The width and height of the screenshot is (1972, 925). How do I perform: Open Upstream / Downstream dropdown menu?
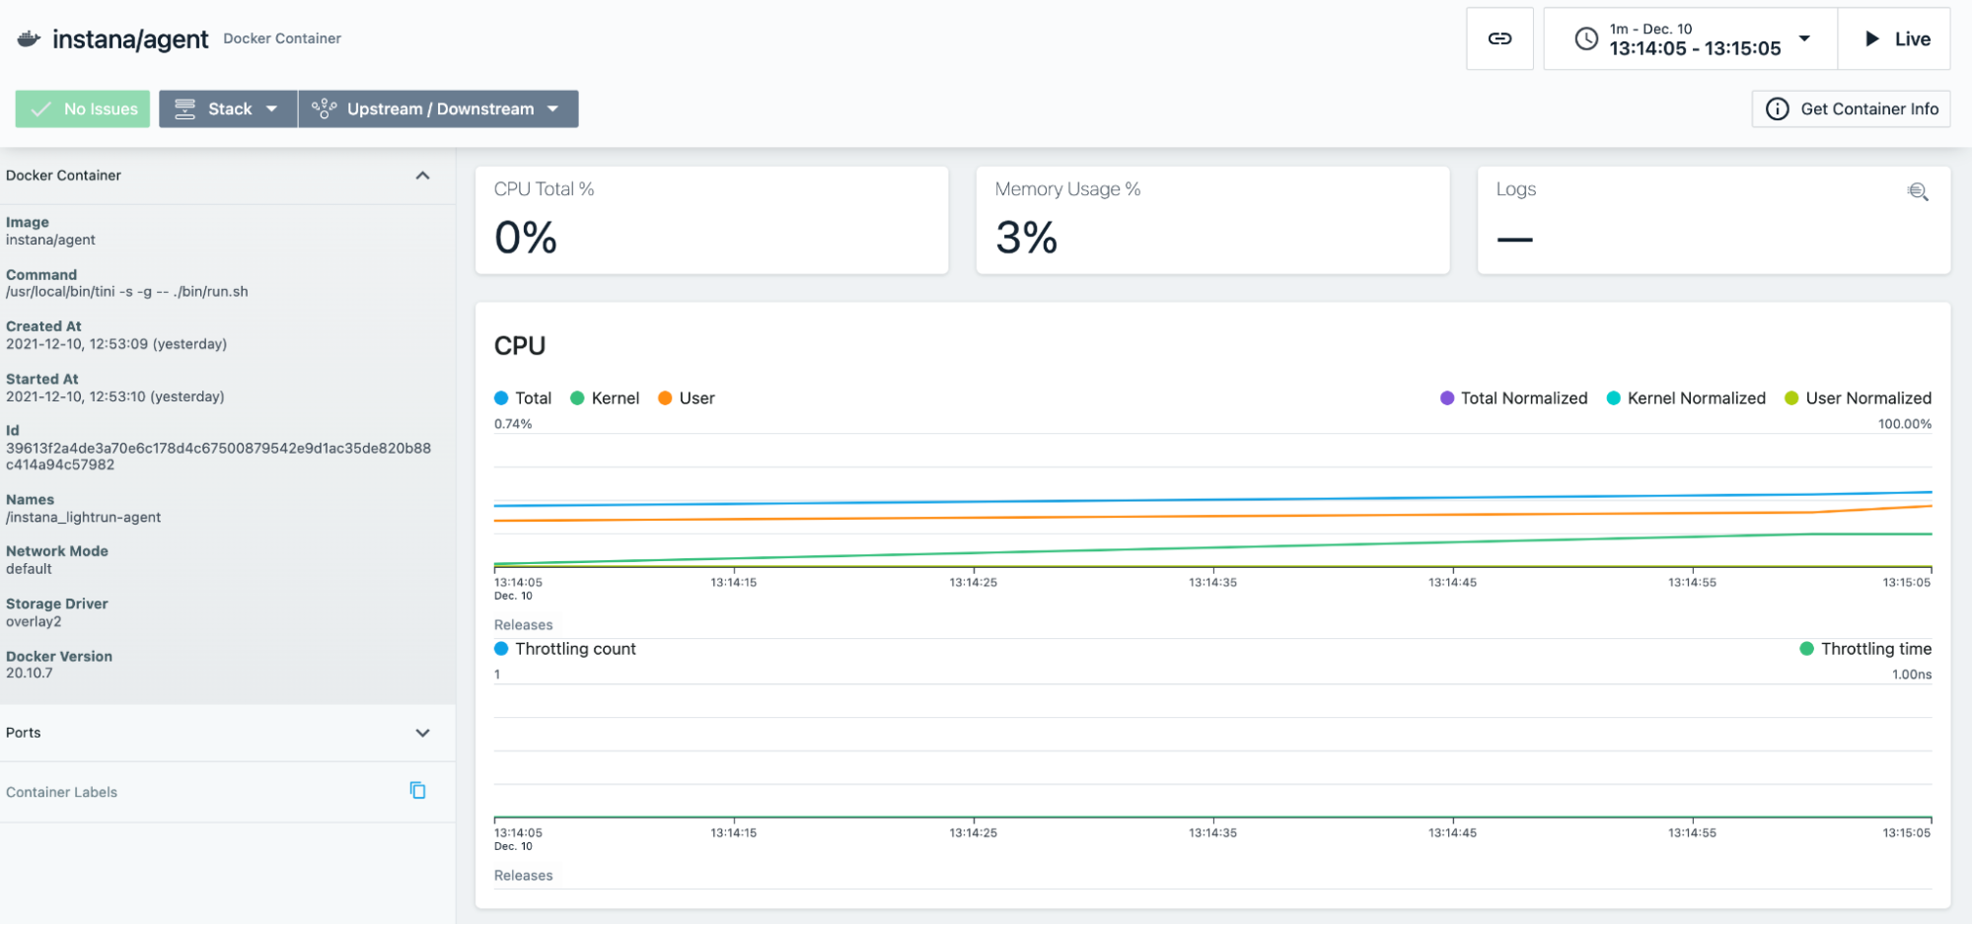click(x=552, y=109)
